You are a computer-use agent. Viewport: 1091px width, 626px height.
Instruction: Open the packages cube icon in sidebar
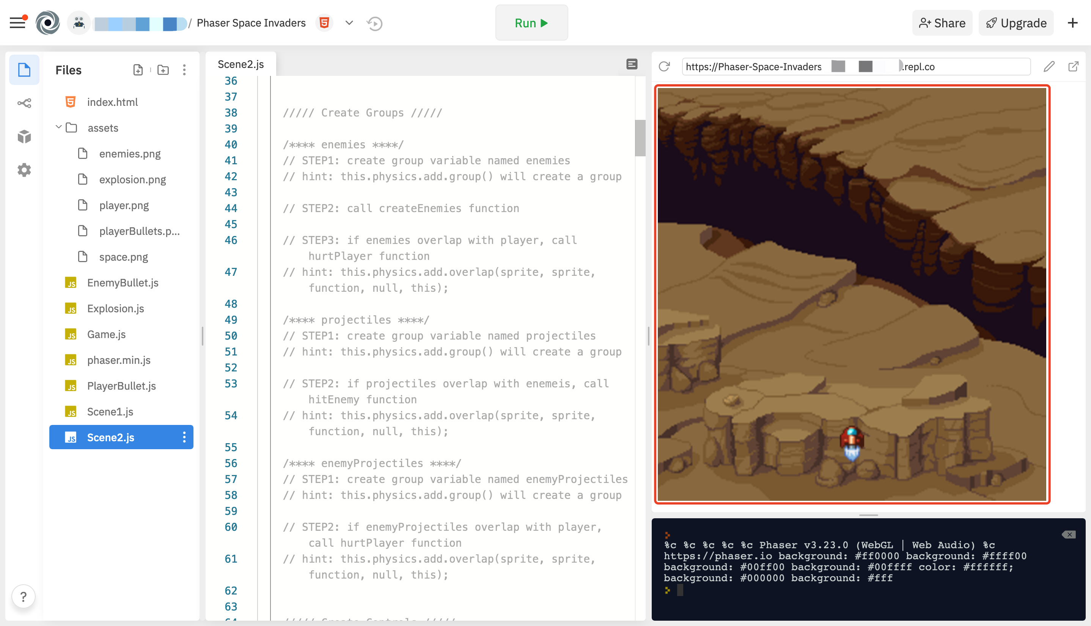(24, 137)
